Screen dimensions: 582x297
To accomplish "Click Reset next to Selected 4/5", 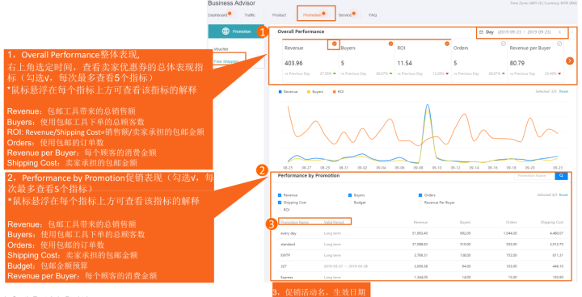I will tap(563, 195).
